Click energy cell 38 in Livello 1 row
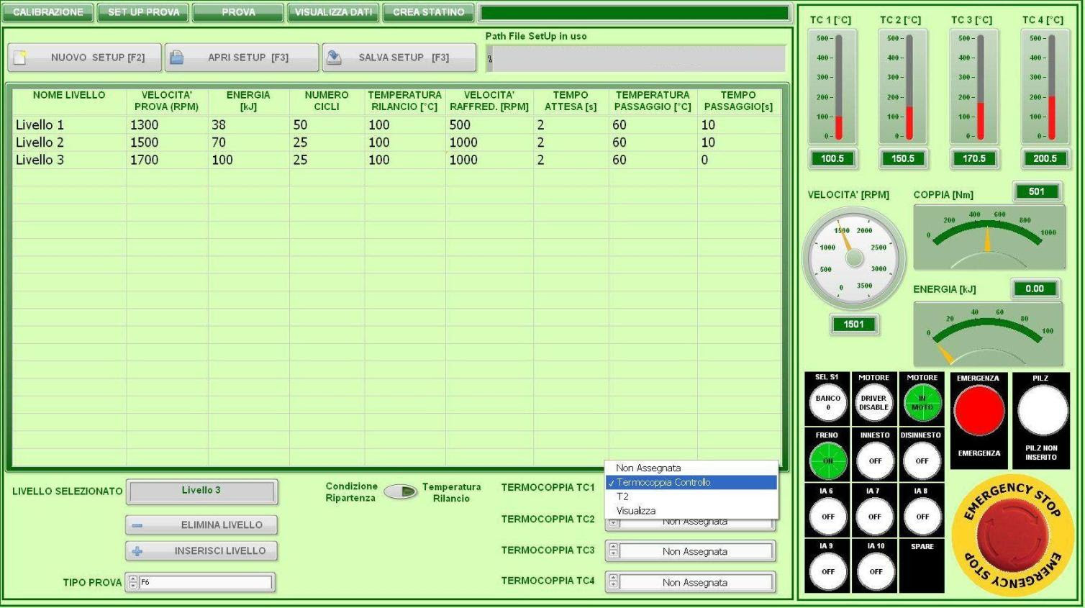 (x=249, y=125)
